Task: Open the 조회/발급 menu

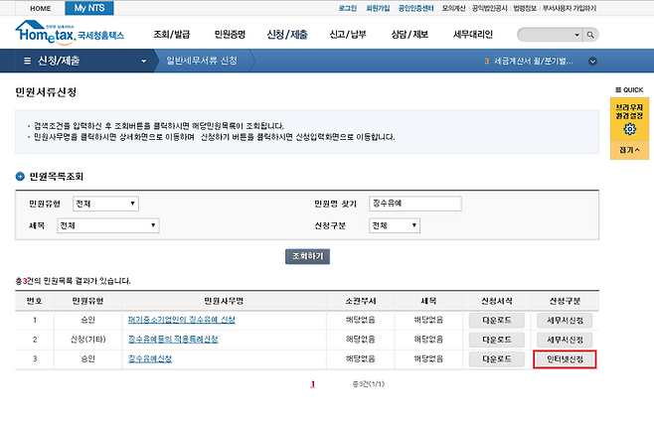Action: (175, 34)
